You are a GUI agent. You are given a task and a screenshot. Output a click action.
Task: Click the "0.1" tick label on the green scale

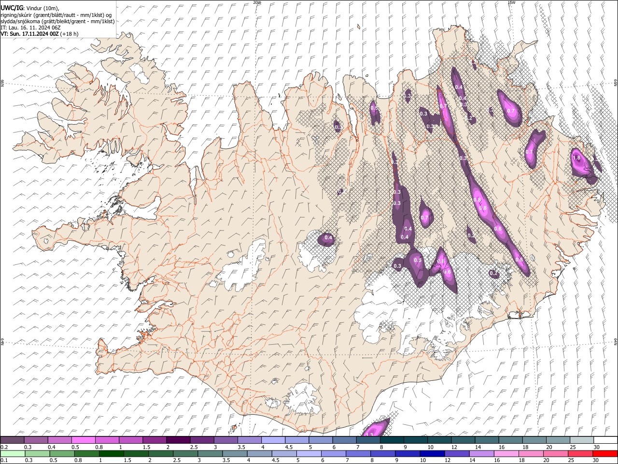[4, 461]
